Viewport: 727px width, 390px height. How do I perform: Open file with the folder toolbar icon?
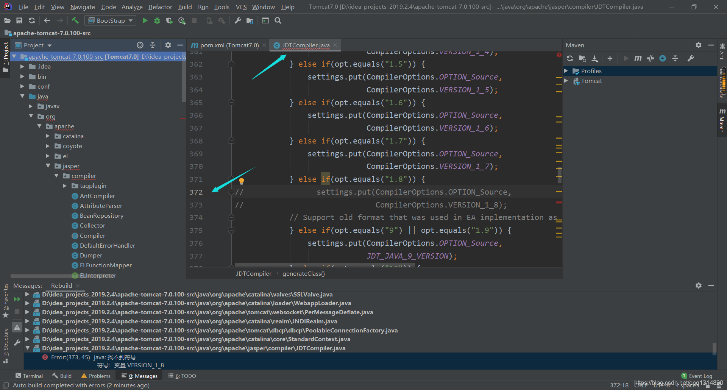coord(7,20)
